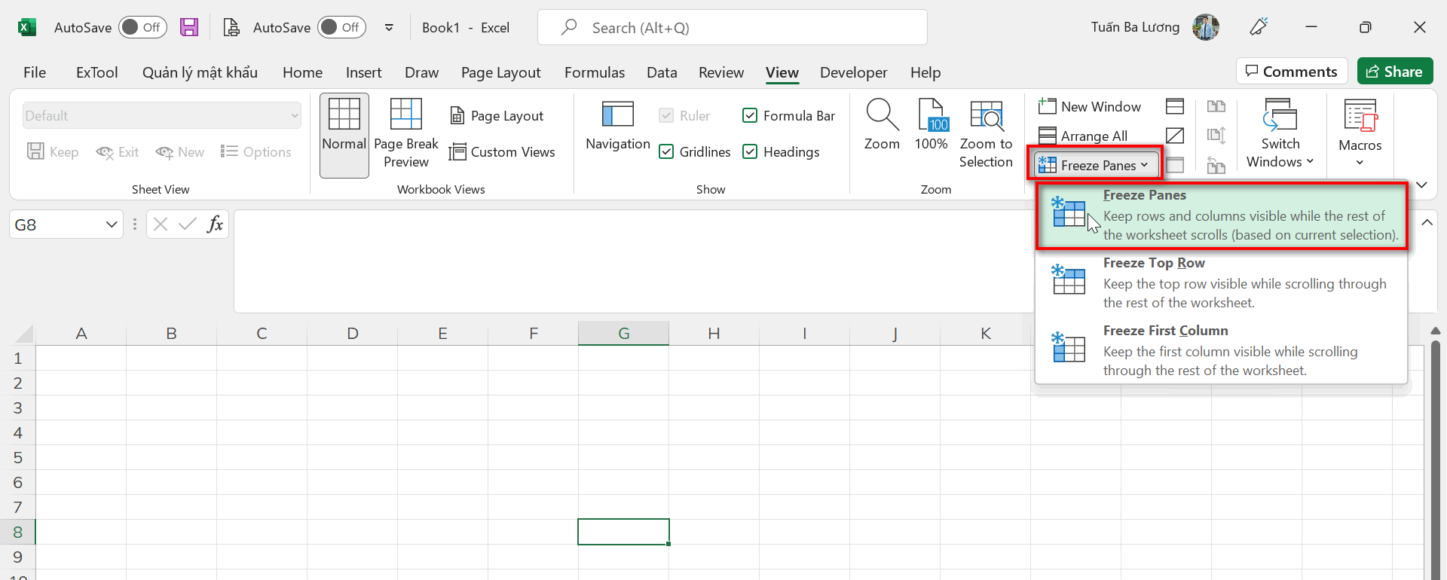Screen dimensions: 1447x580
Task: Disable the Headings checkbox
Action: click(x=750, y=152)
